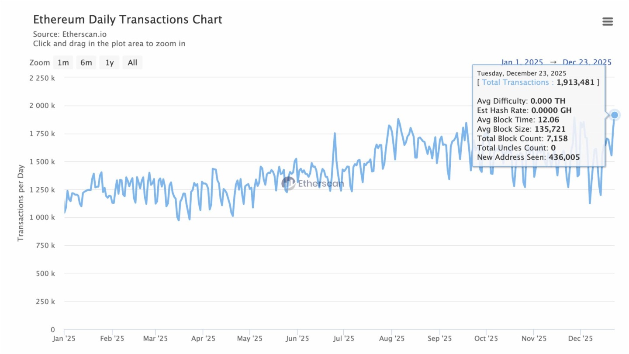Set zoom range to 1m
Image resolution: width=629 pixels, height=354 pixels.
63,62
